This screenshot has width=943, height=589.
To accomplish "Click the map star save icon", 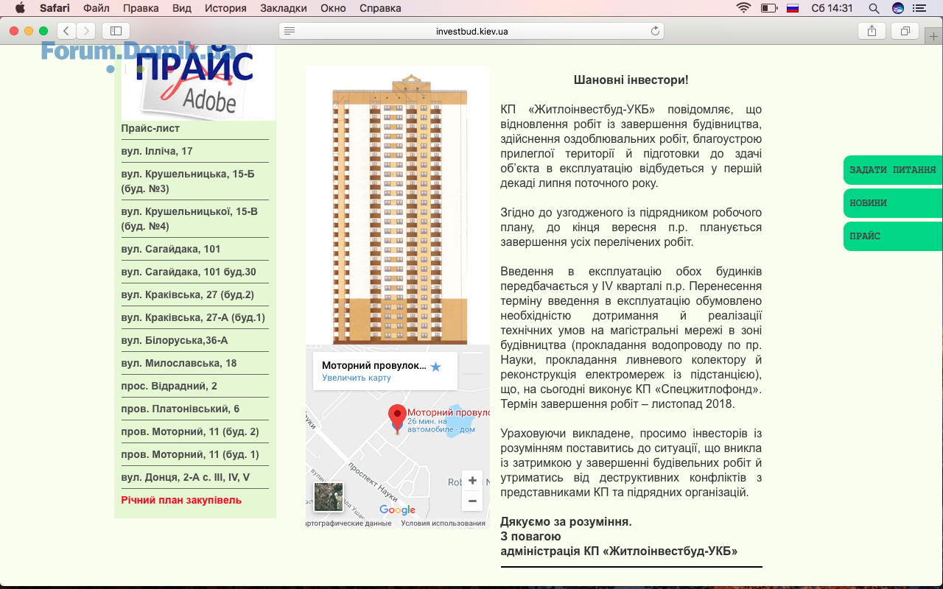I will tap(435, 367).
